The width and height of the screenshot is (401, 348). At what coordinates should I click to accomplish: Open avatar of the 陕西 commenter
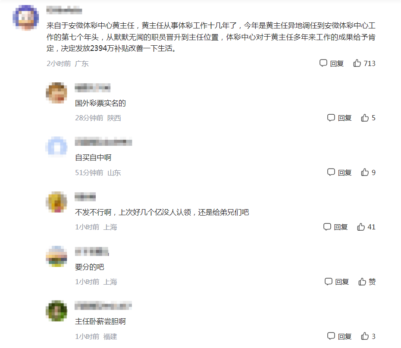56,93
